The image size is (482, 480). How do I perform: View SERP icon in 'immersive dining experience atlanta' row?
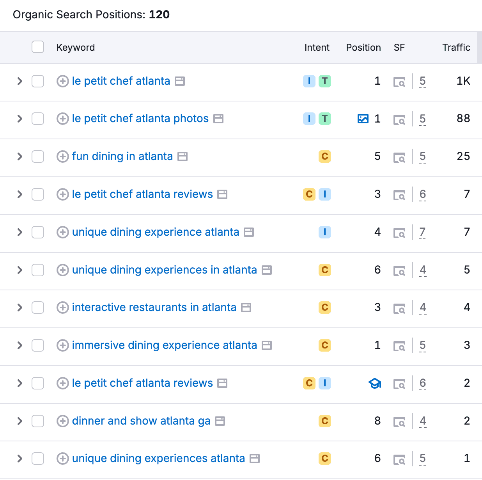tap(399, 346)
